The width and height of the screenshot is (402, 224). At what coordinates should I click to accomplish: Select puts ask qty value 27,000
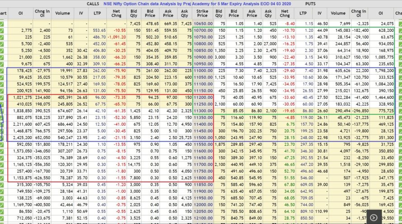pos(270,44)
